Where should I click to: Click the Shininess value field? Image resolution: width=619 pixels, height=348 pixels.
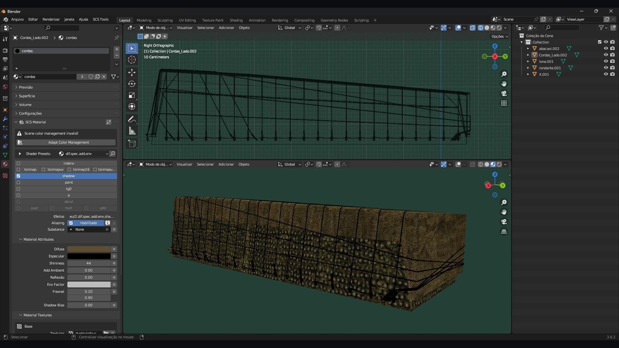[89, 263]
